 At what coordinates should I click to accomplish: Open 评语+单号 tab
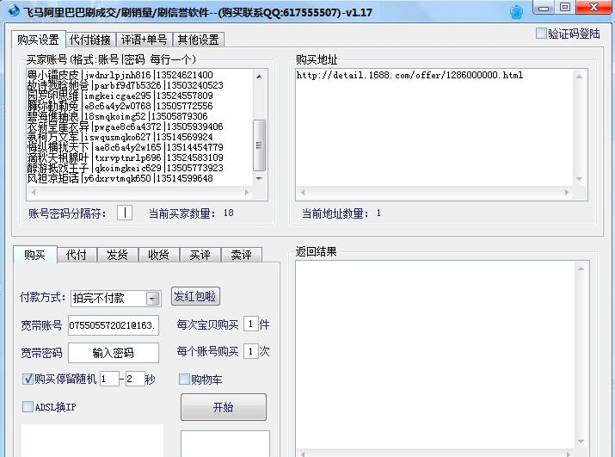[x=144, y=40]
